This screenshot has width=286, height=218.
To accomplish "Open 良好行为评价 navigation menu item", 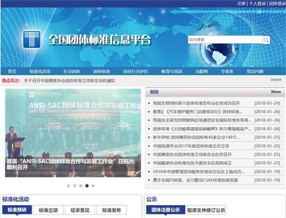I will pyautogui.click(x=135, y=71).
